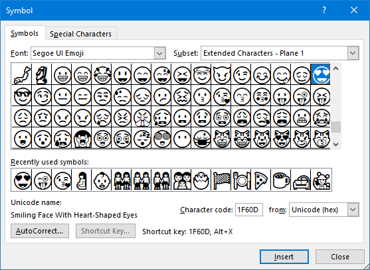Select hatching chick in recently used symbols
370x270 pixels.
[x=201, y=180]
